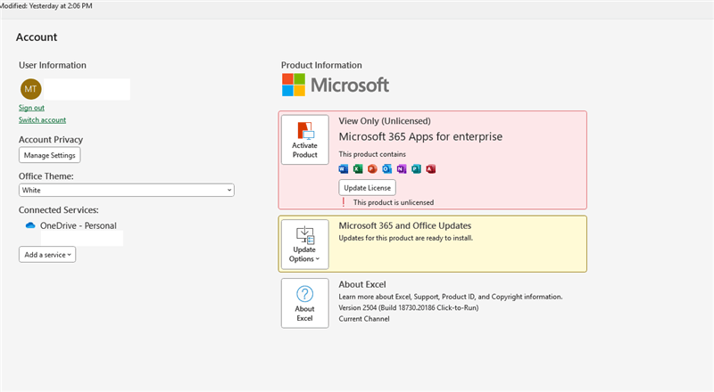Click the MT user avatar
Image resolution: width=714 pixels, height=392 pixels.
(x=30, y=88)
